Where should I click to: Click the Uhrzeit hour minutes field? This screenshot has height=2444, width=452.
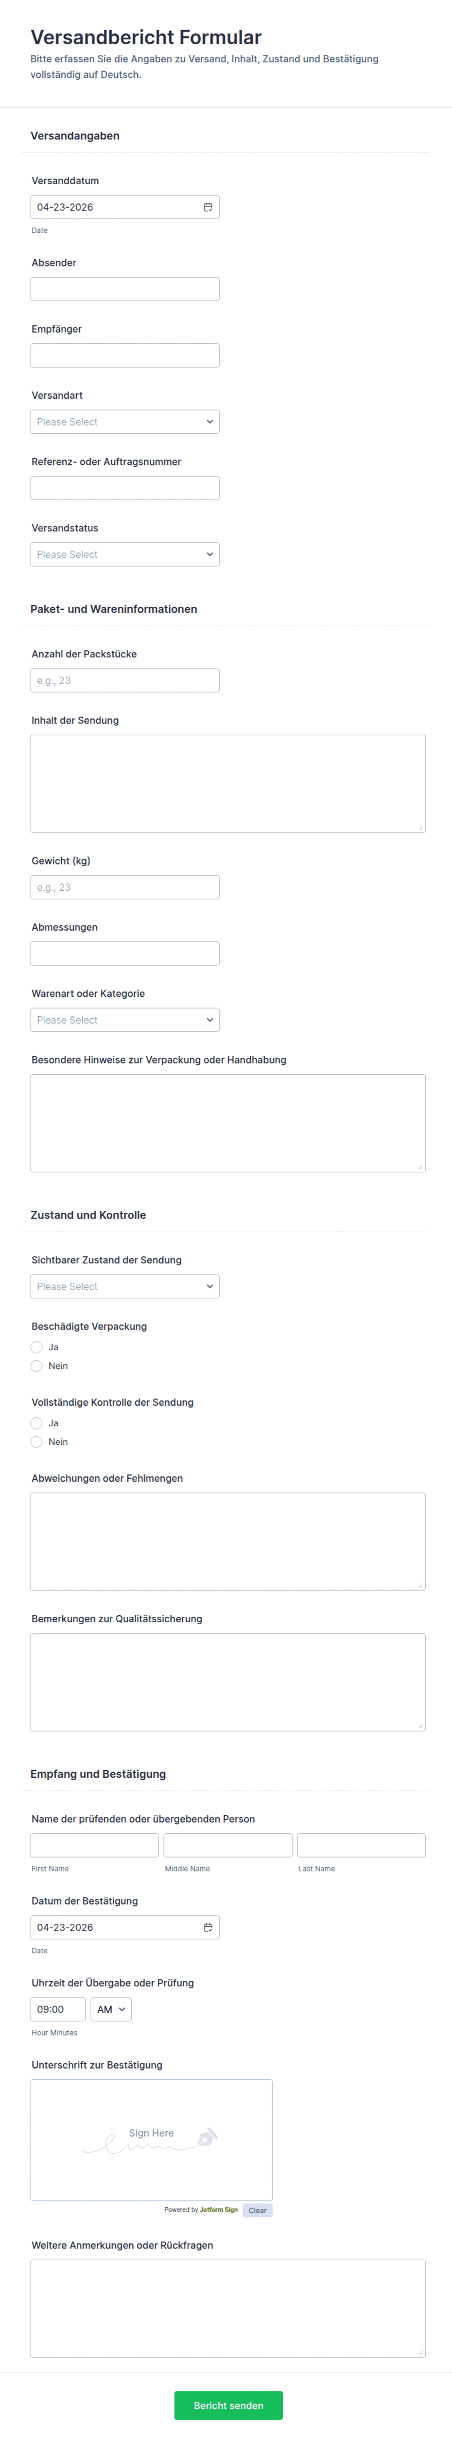[58, 2009]
